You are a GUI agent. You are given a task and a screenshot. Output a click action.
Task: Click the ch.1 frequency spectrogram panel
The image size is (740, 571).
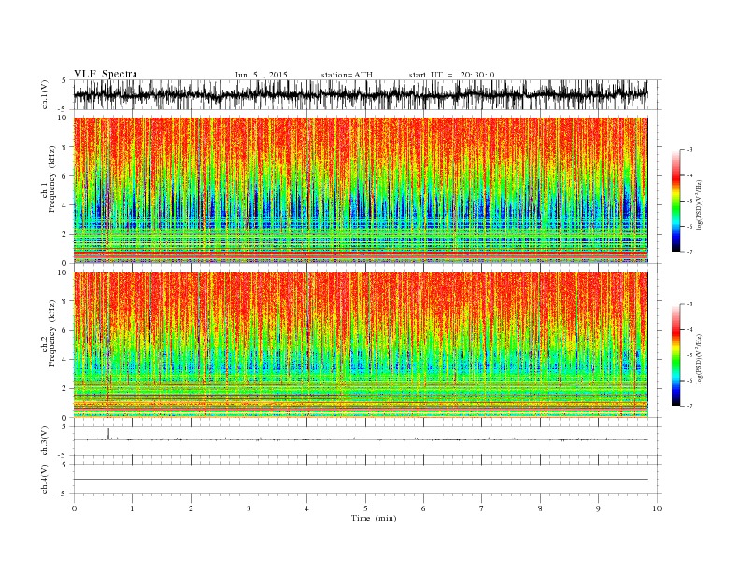point(360,190)
